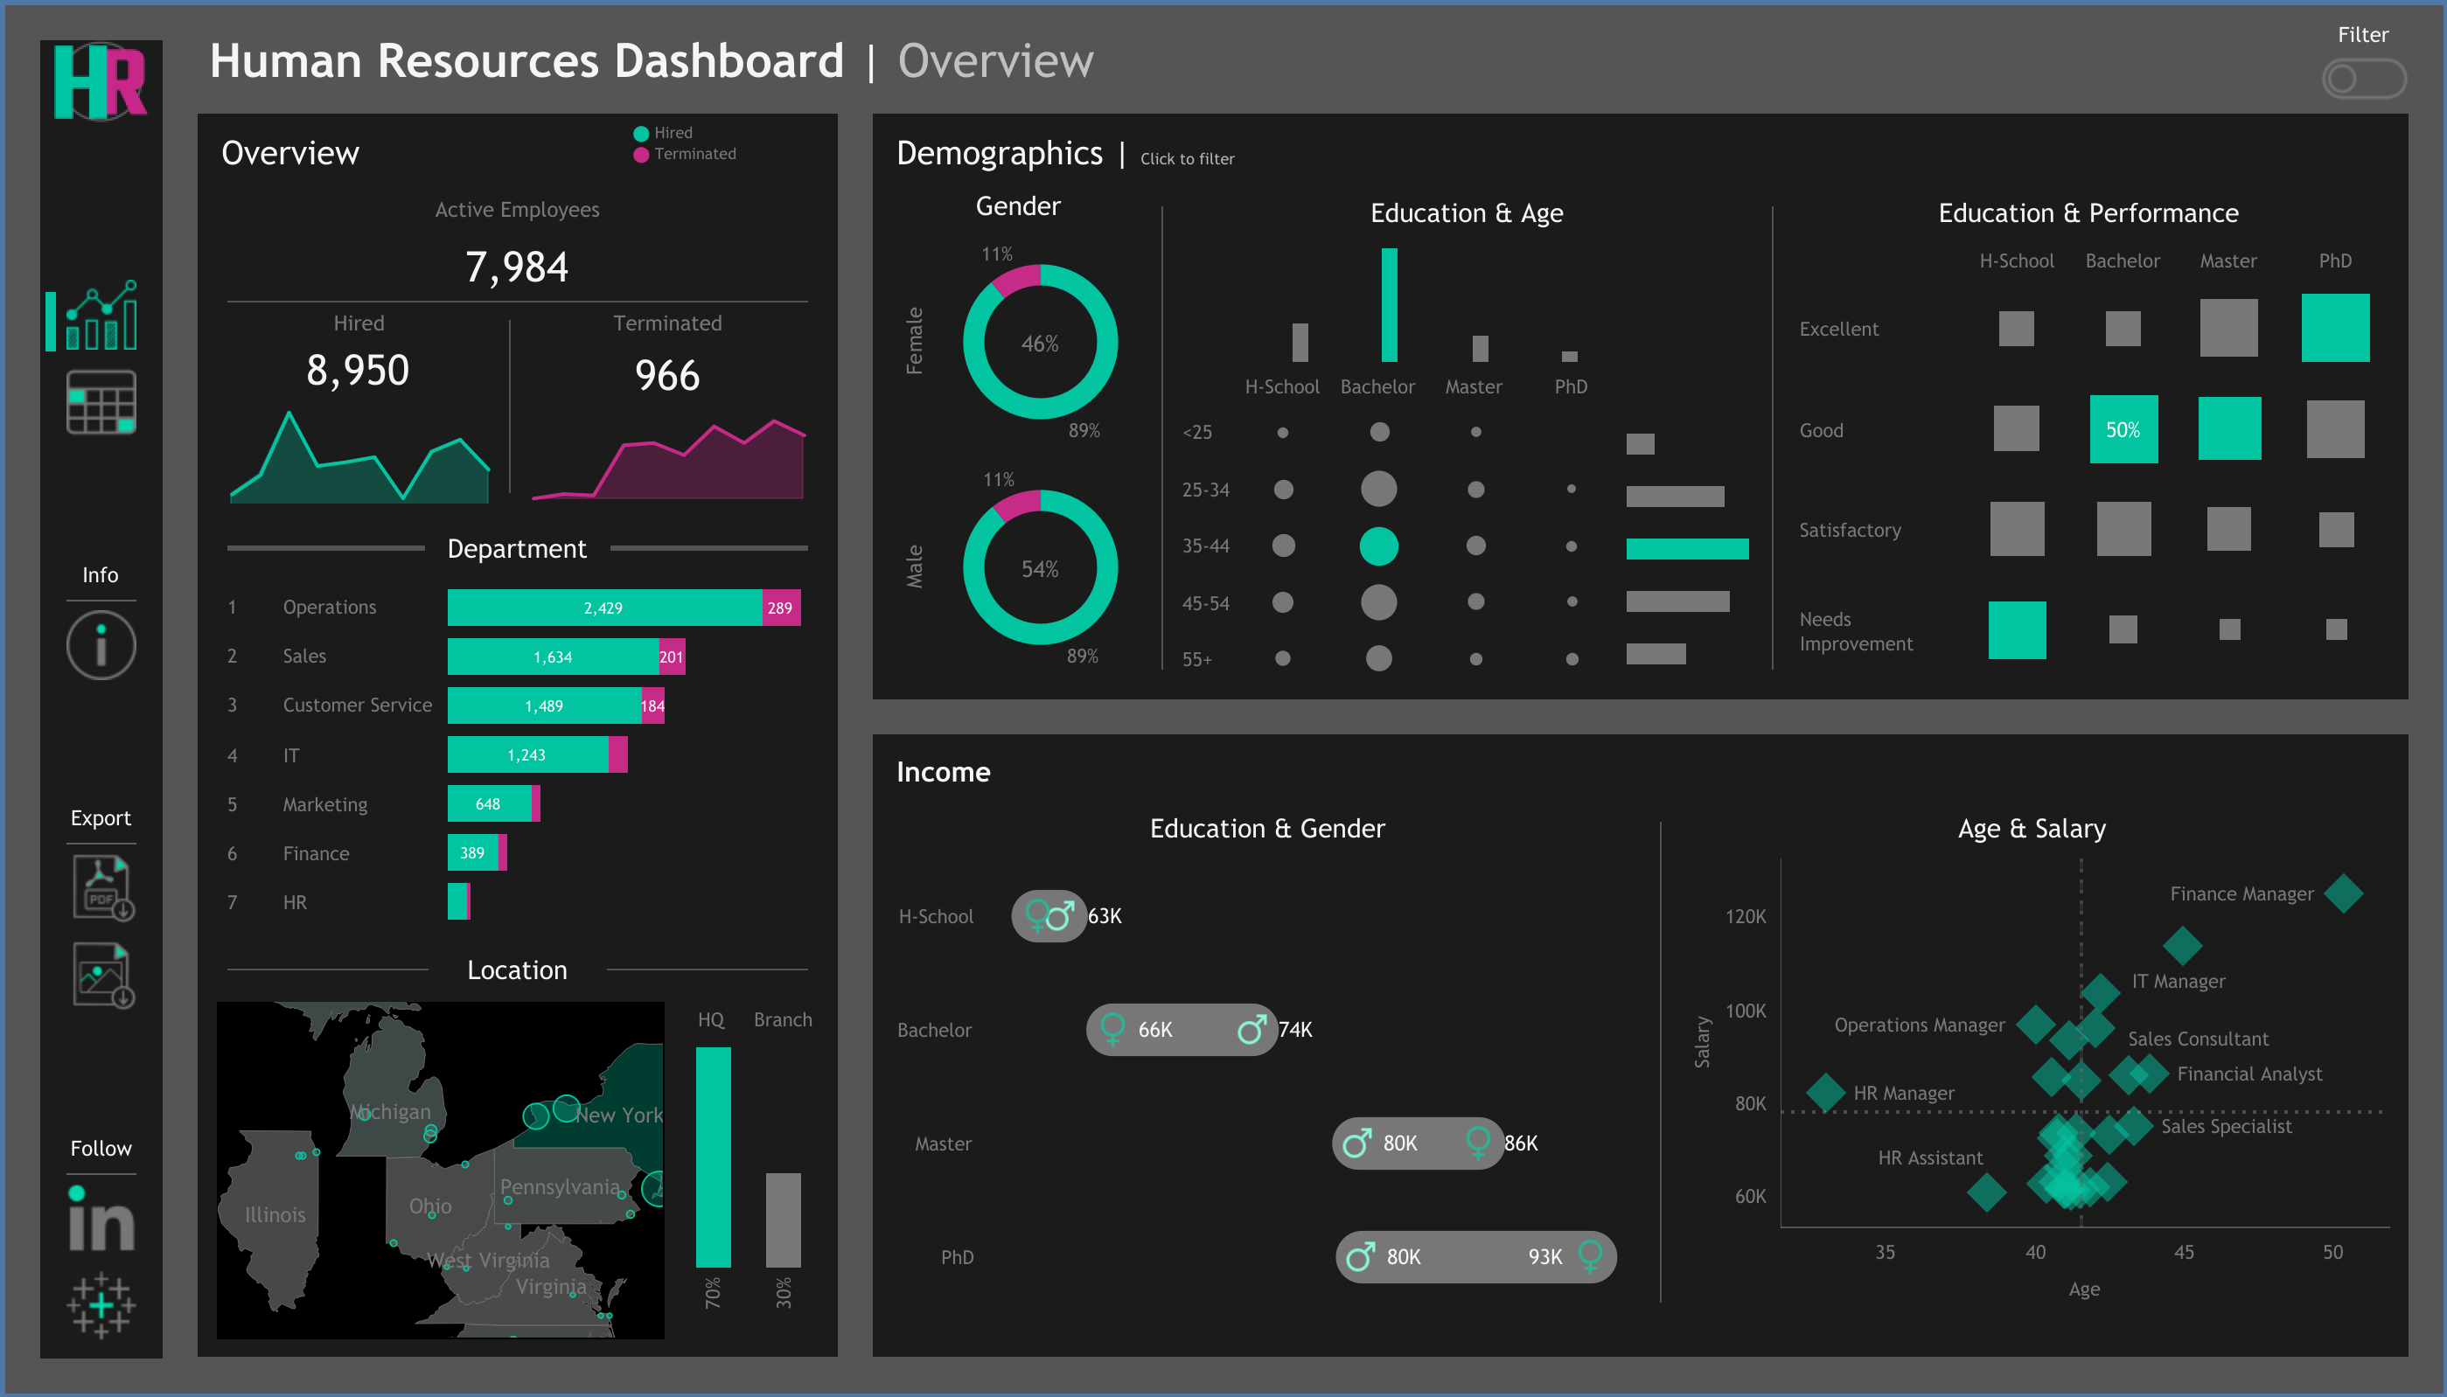
Task: Select the 35-44 Bachelor teal bubble
Action: pos(1379,546)
